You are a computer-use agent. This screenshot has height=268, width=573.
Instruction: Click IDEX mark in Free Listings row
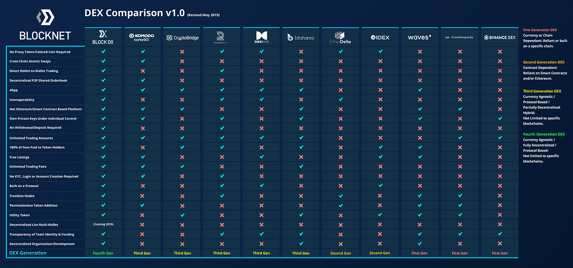point(380,157)
